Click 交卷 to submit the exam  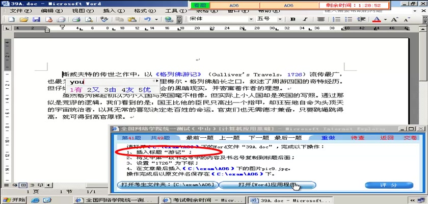tap(411, 138)
